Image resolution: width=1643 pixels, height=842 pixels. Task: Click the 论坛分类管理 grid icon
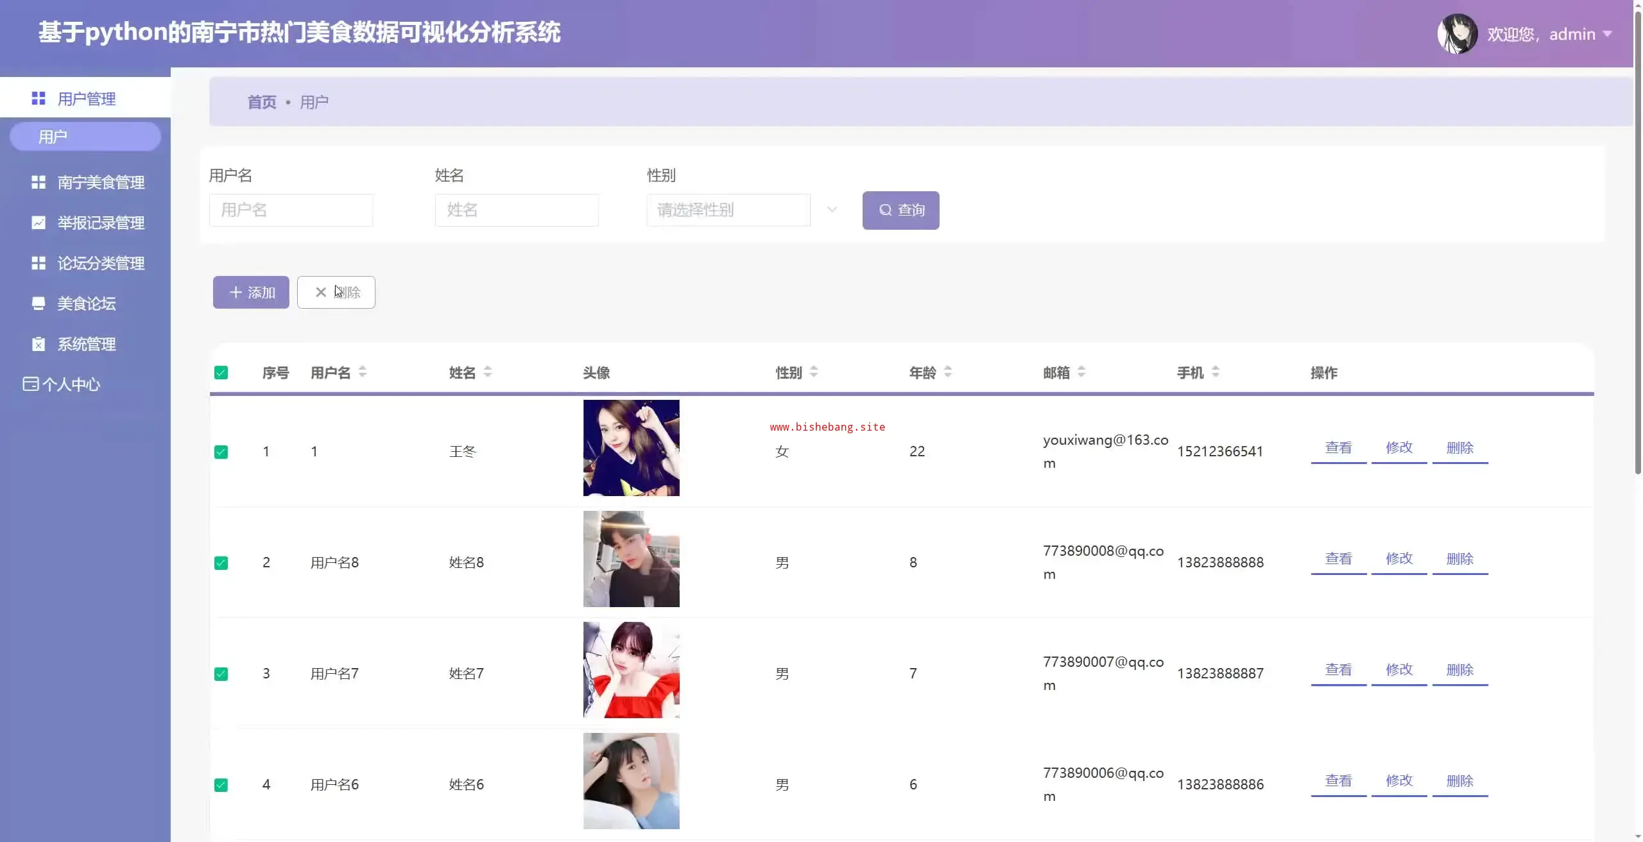39,263
